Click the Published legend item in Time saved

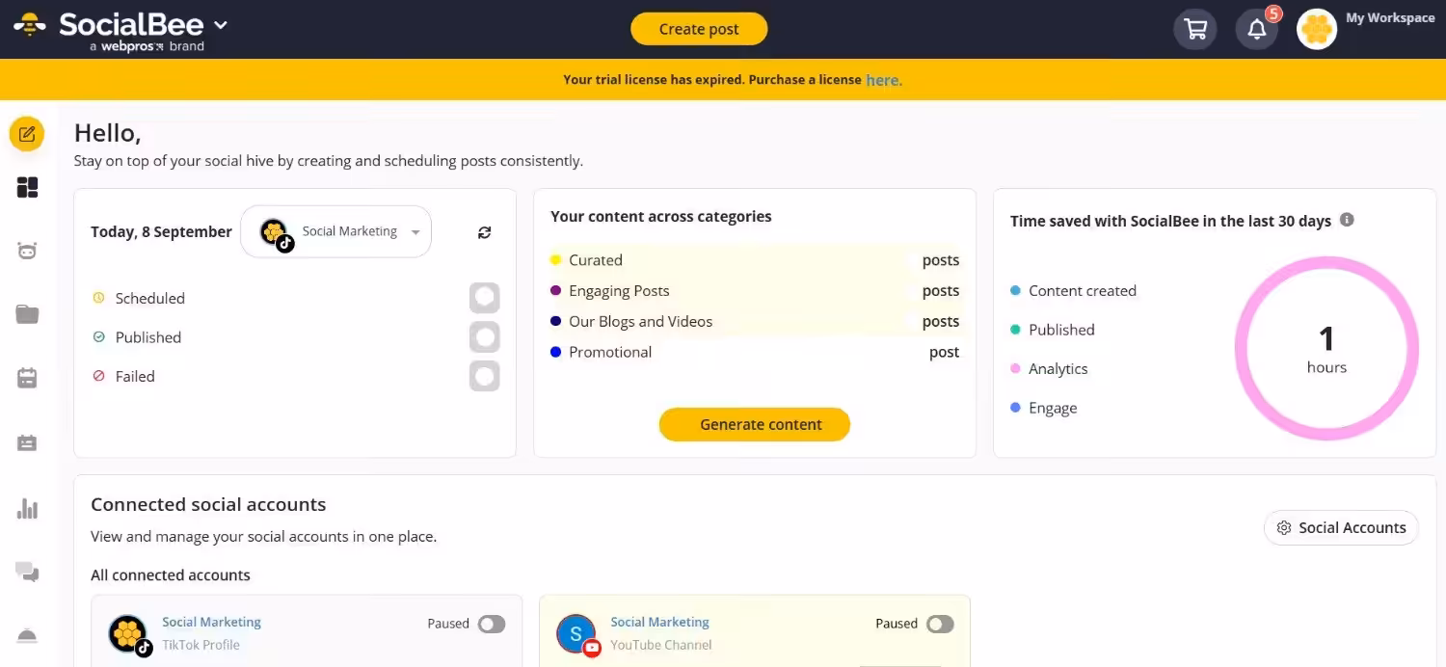[x=1053, y=330]
